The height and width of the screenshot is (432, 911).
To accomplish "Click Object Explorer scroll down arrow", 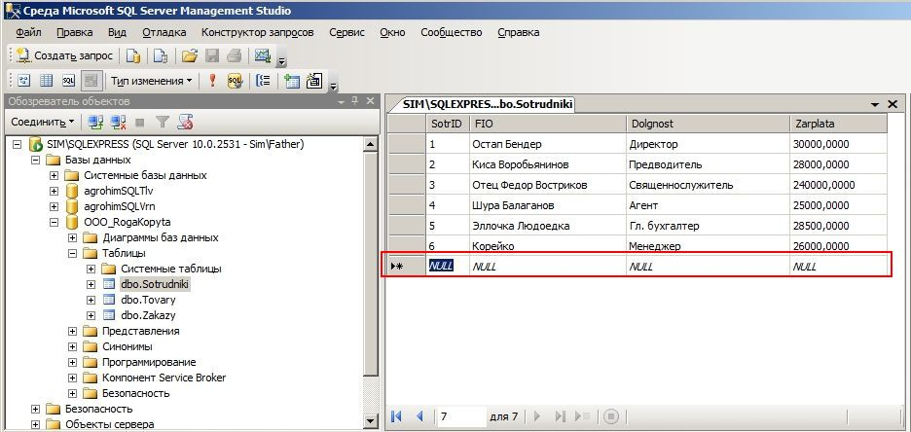I will click(370, 421).
